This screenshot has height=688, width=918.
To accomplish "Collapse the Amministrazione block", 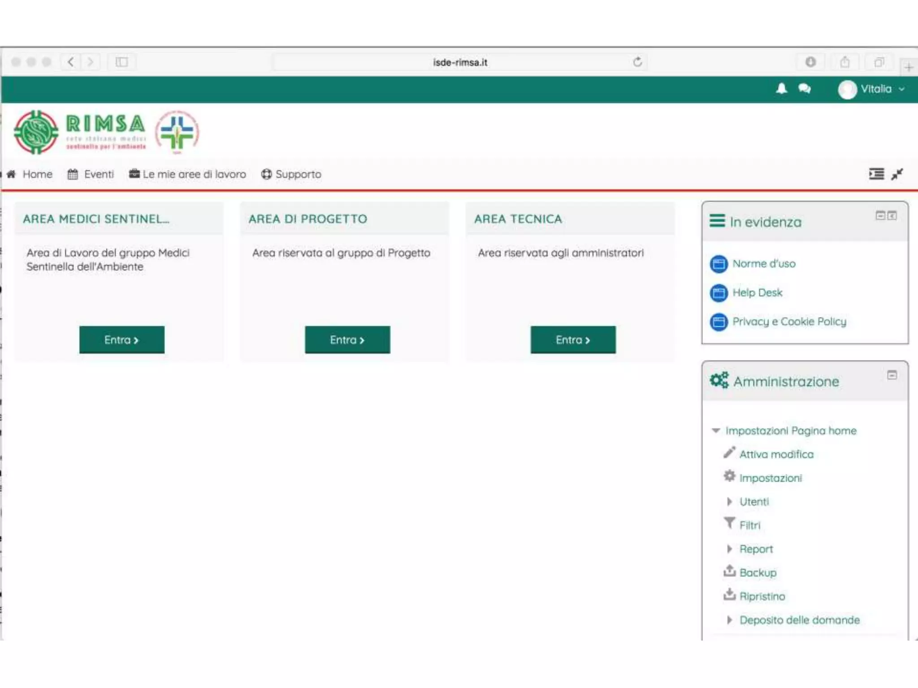I will coord(892,375).
